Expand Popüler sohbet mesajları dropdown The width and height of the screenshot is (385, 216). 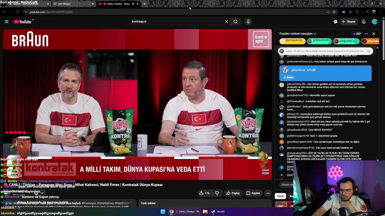298,34
